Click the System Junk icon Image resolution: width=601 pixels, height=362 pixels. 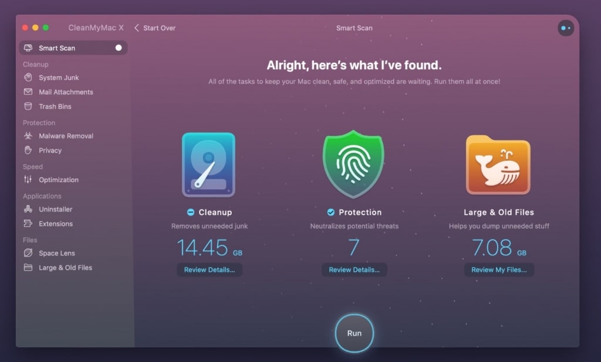tap(28, 77)
